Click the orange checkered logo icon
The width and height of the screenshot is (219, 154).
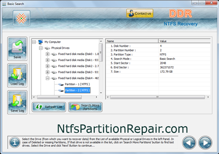[x=22, y=18]
